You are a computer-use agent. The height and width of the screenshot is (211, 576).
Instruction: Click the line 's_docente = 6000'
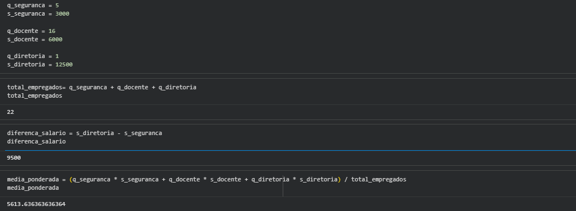click(35, 39)
